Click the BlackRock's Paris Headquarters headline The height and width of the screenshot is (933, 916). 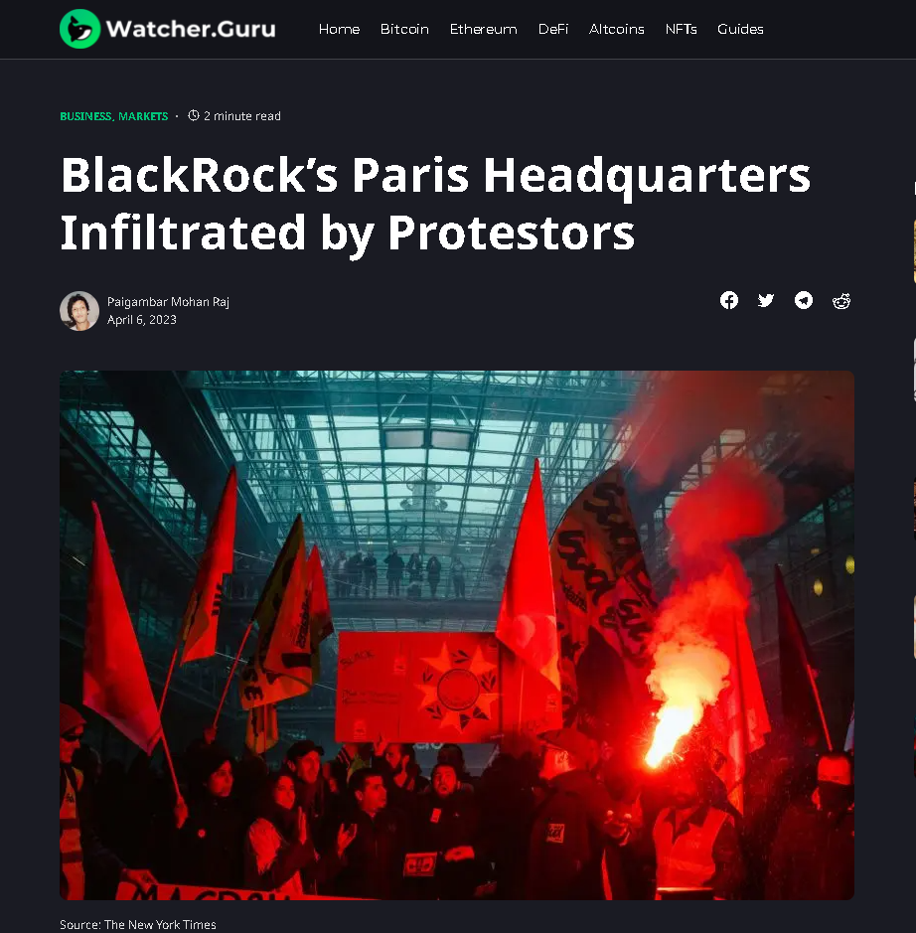click(435, 204)
